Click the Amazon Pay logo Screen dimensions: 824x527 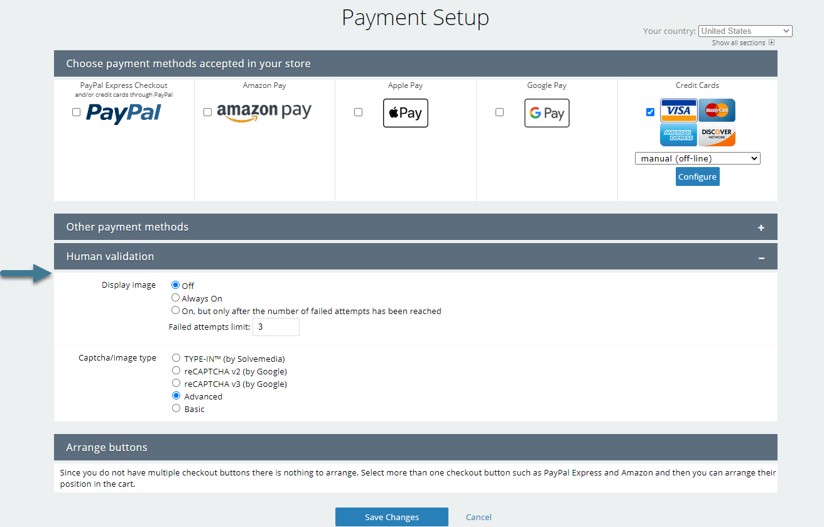(x=264, y=112)
